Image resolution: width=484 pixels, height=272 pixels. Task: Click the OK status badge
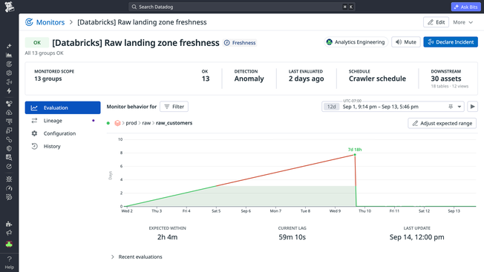click(x=37, y=43)
